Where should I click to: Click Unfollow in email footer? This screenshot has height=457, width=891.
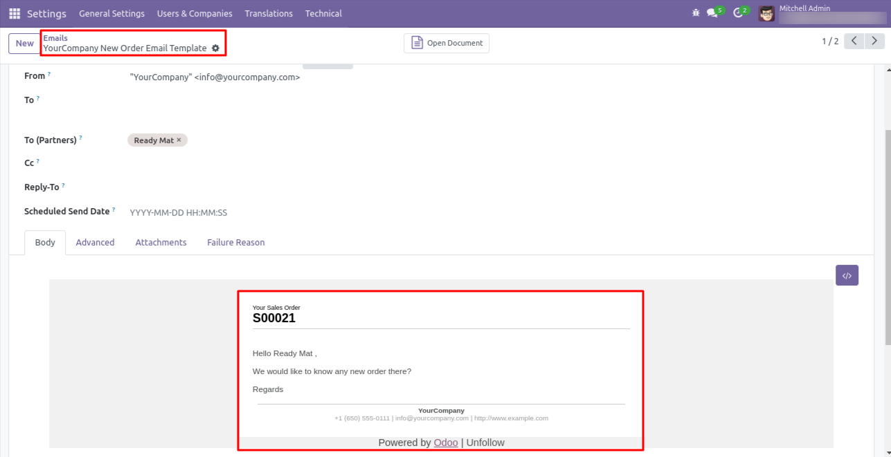485,442
